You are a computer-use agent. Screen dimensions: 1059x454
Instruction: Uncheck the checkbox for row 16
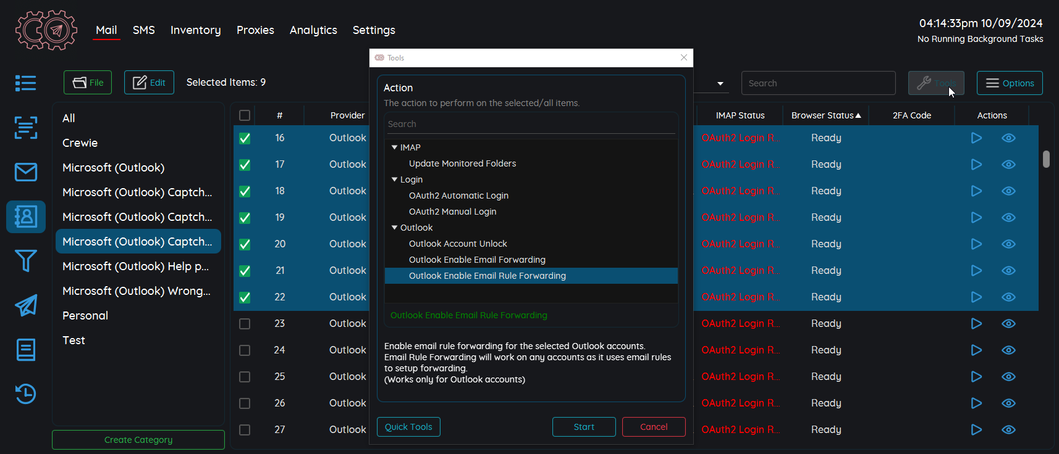coord(245,138)
